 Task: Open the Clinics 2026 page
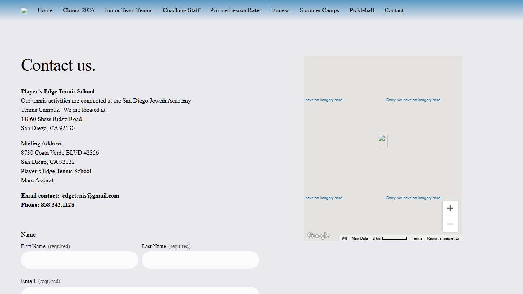(x=78, y=10)
